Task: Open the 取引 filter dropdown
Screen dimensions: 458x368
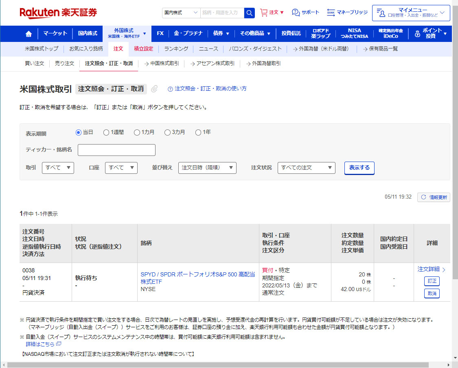Action: (58, 168)
